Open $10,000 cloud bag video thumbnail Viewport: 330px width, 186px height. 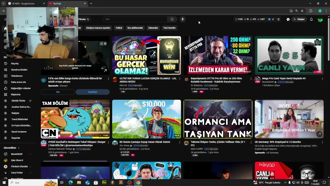(x=146, y=119)
